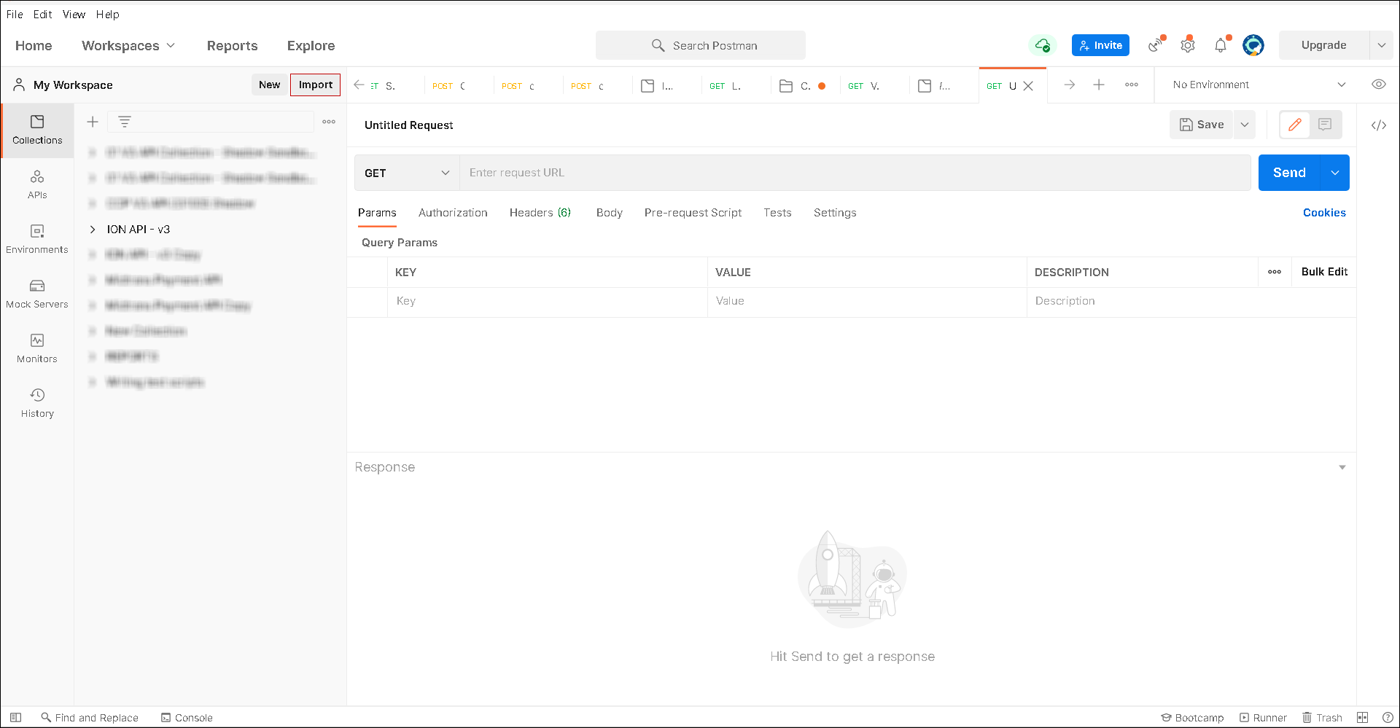This screenshot has height=728, width=1400.
Task: Open the View menu
Action: 74,15
